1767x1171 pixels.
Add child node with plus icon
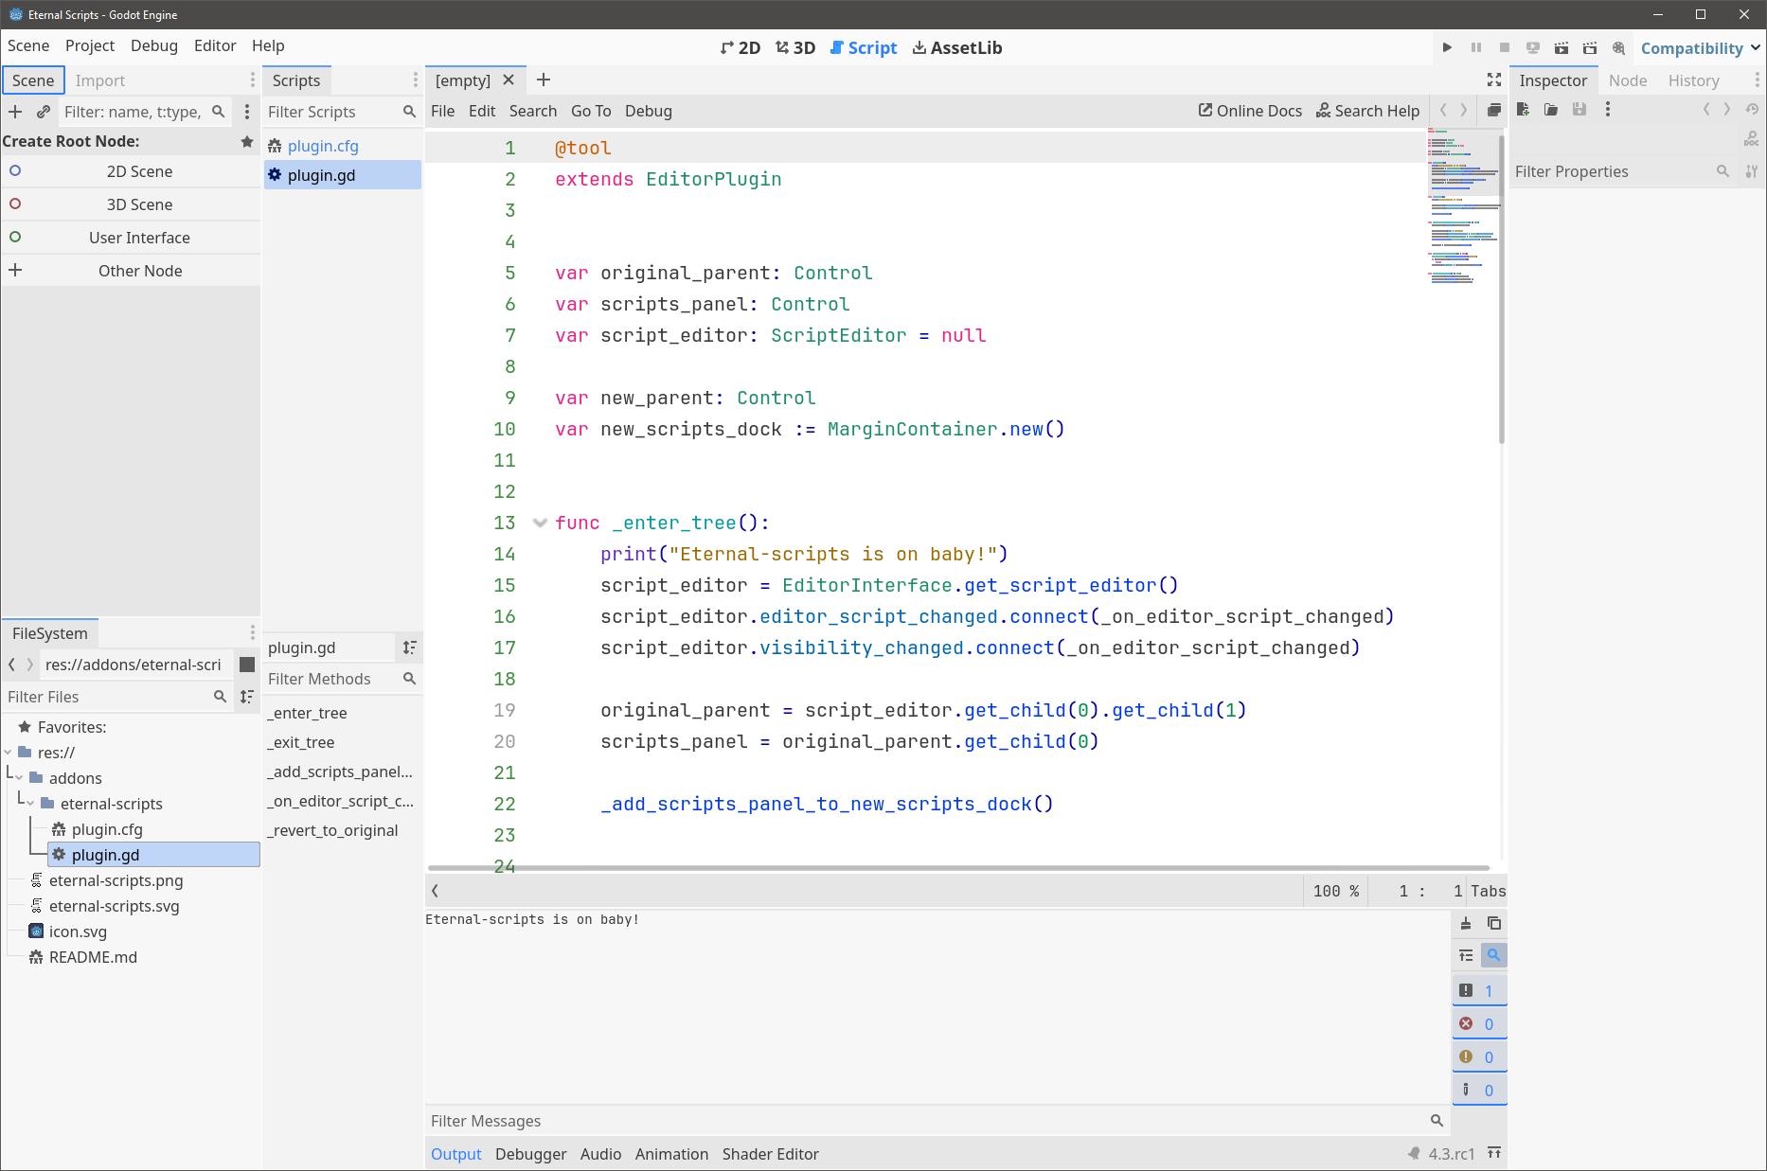(15, 112)
